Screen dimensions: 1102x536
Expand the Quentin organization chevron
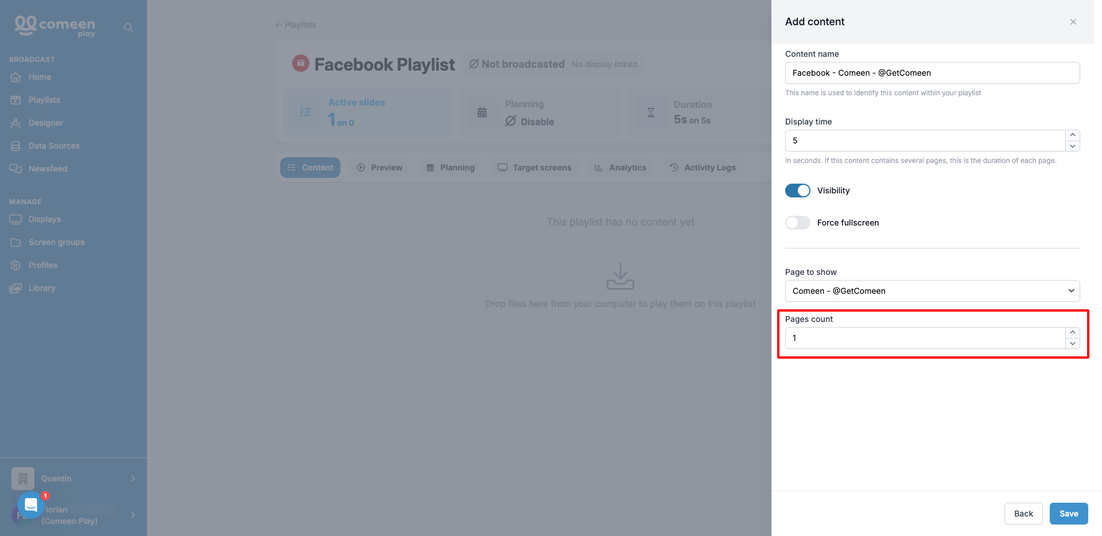point(133,479)
